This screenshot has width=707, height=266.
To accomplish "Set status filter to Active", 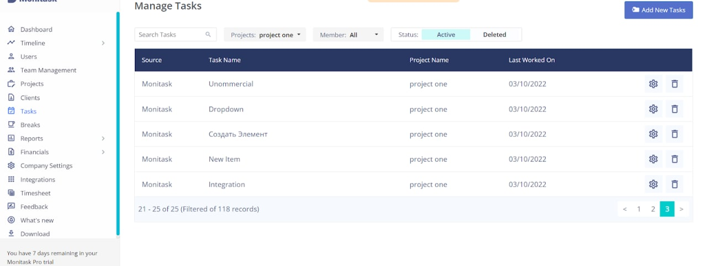I will [446, 35].
